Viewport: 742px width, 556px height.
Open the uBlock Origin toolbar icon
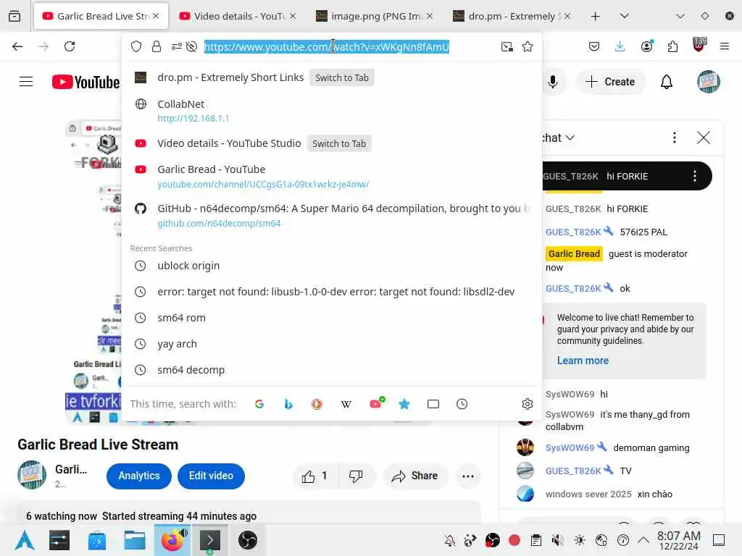(699, 46)
